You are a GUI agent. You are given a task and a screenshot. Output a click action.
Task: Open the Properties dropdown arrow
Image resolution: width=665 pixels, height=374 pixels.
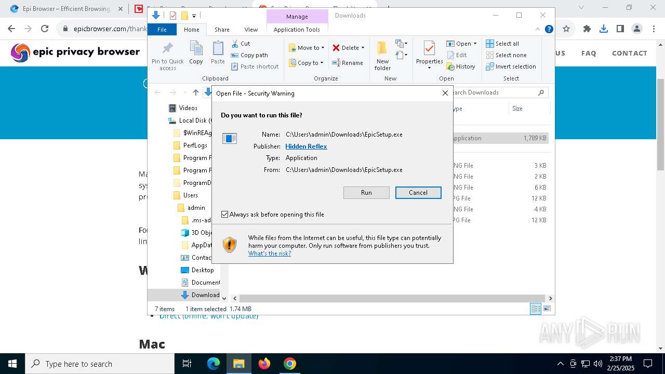[429, 68]
